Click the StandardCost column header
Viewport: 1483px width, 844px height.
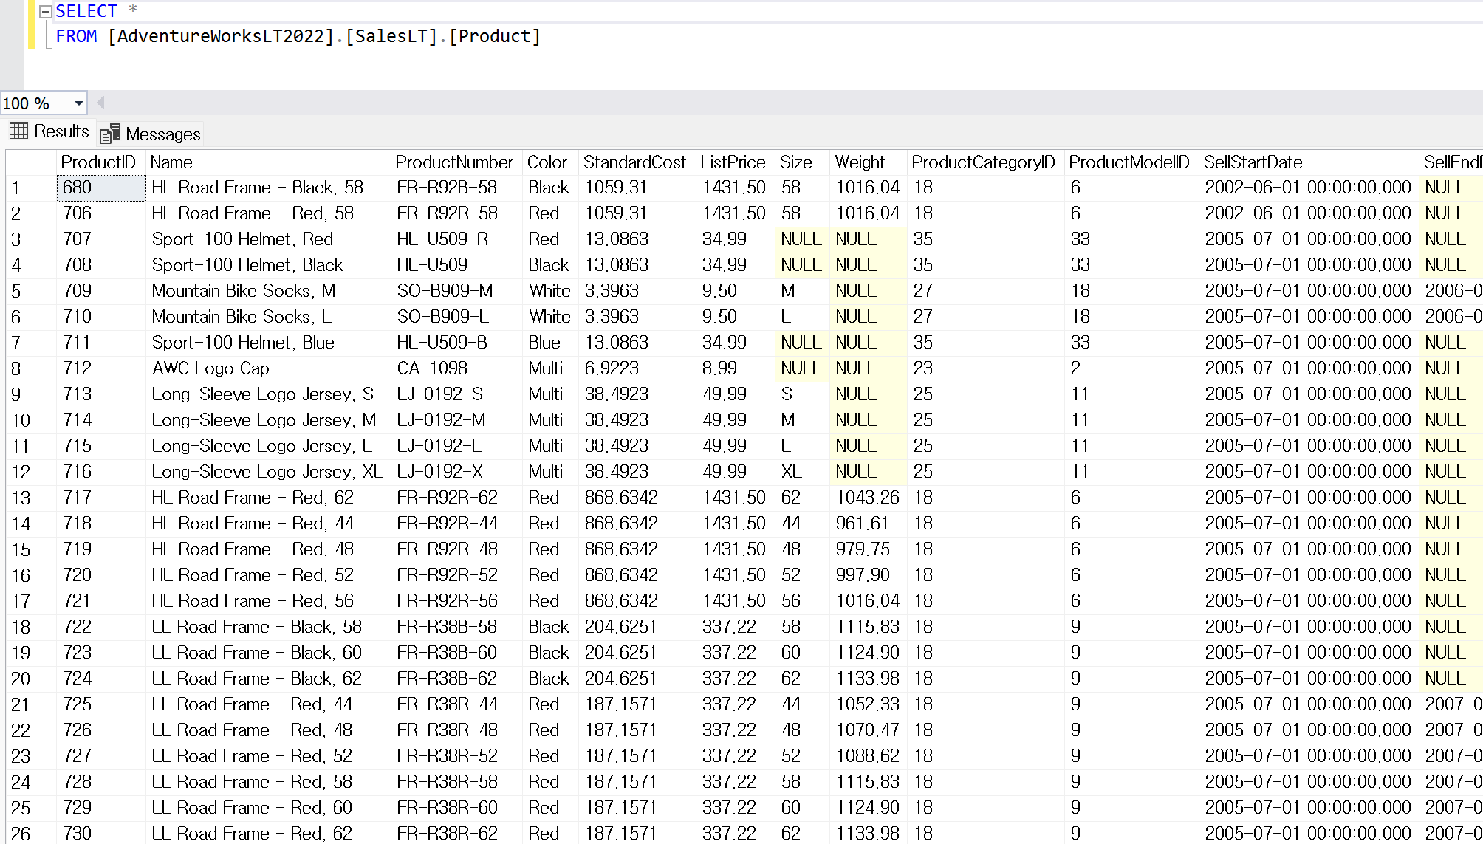tap(634, 162)
